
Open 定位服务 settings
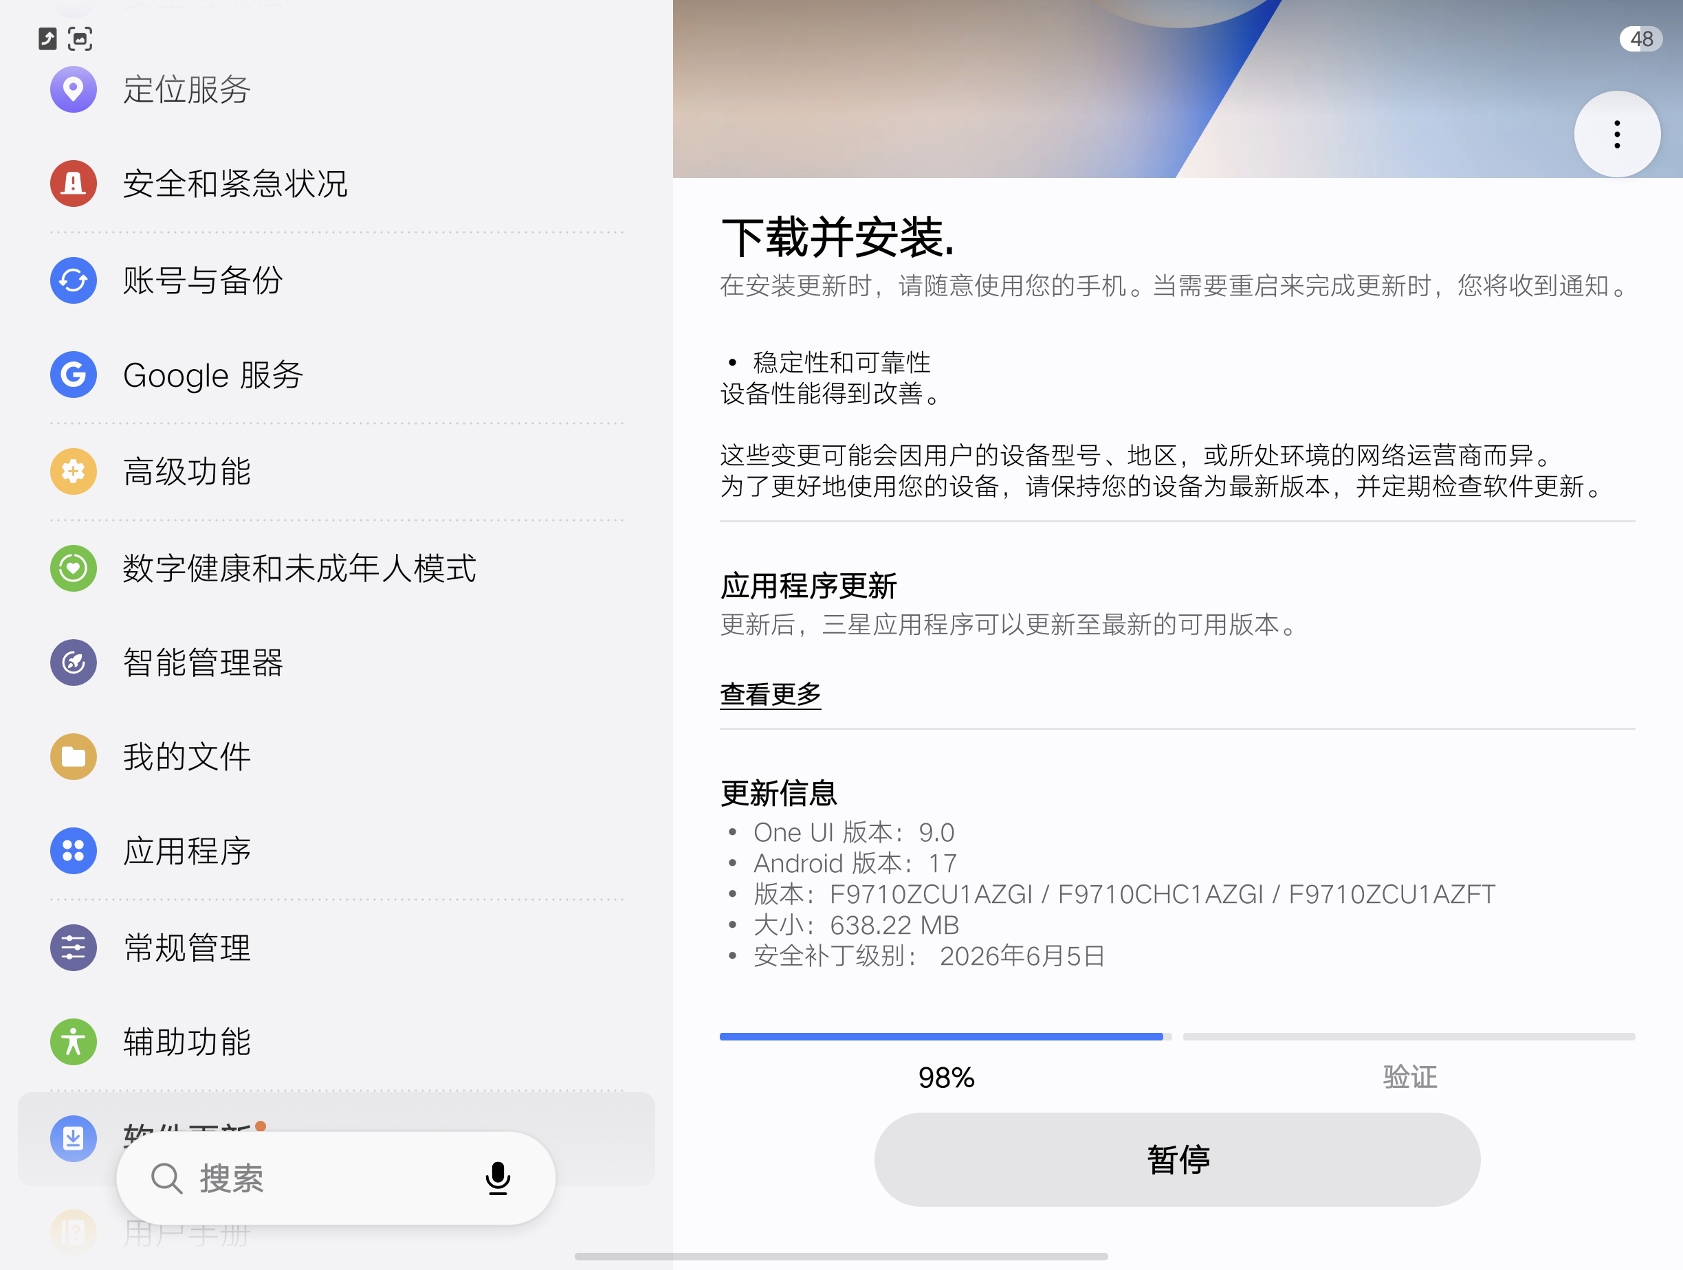point(336,89)
